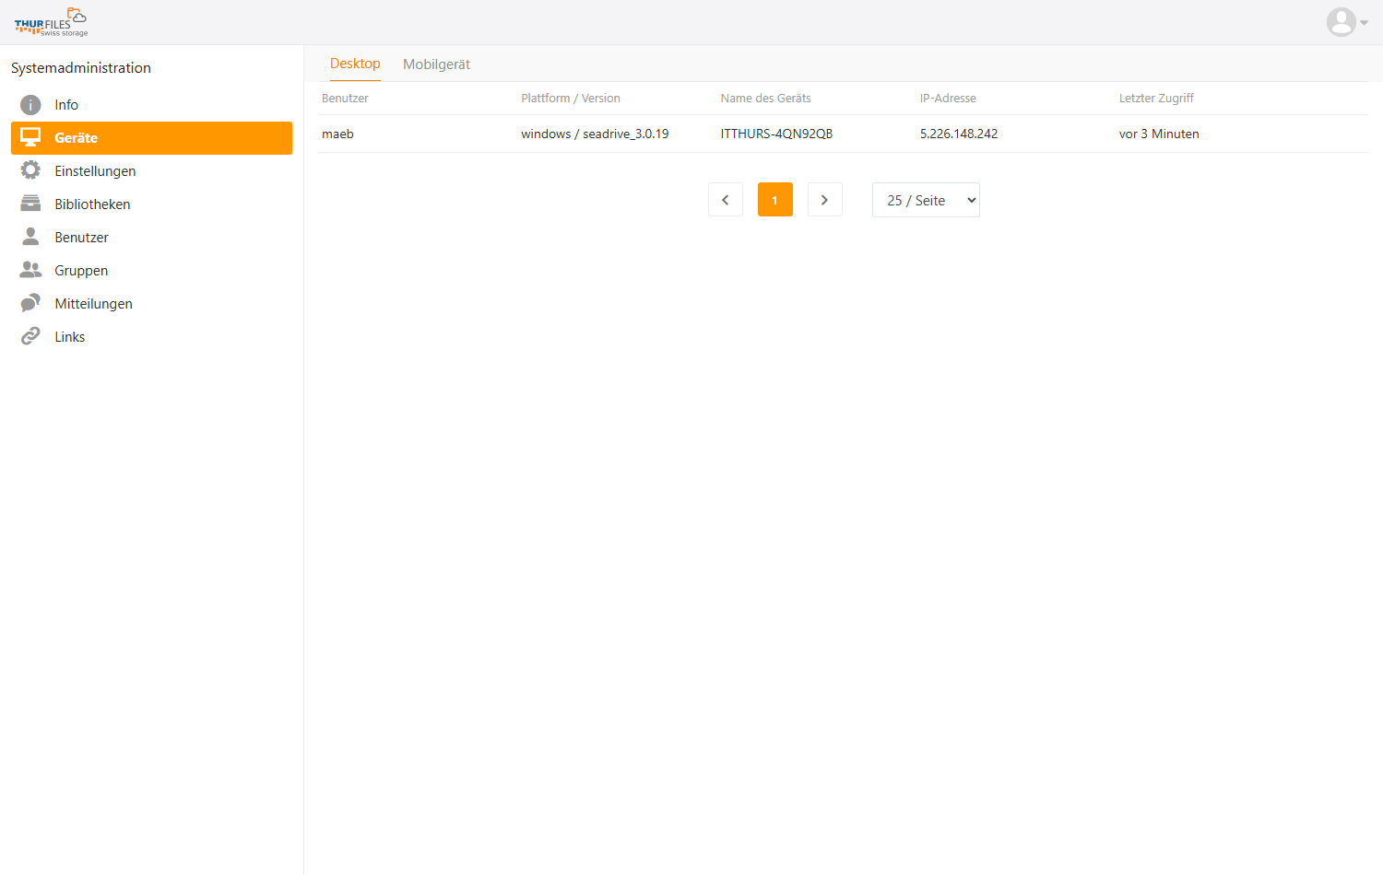This screenshot has height=875, width=1383.
Task: Open Einstellungen in the sidebar
Action: [x=151, y=171]
